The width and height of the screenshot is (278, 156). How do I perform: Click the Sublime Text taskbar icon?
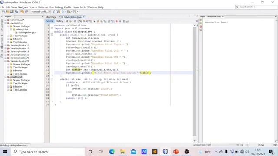point(155,152)
